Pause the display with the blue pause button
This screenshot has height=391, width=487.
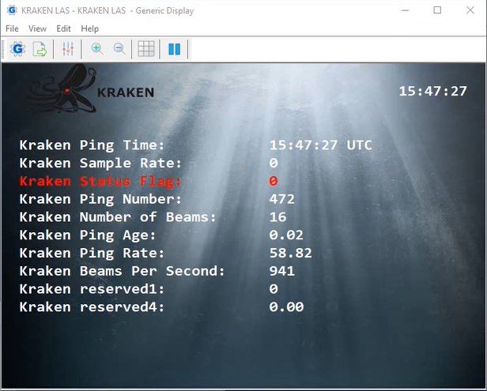[174, 49]
